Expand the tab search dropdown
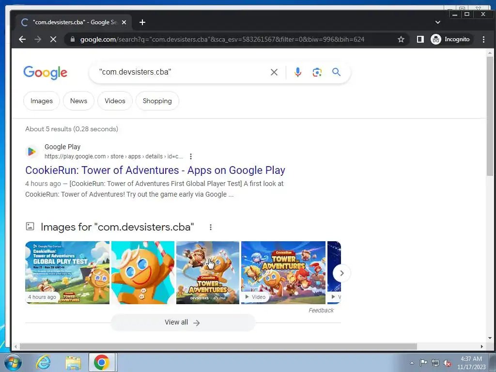The height and width of the screenshot is (372, 496). point(438,22)
